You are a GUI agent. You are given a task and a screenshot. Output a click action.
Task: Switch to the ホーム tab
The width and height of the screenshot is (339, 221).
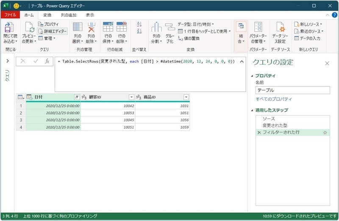(x=29, y=15)
